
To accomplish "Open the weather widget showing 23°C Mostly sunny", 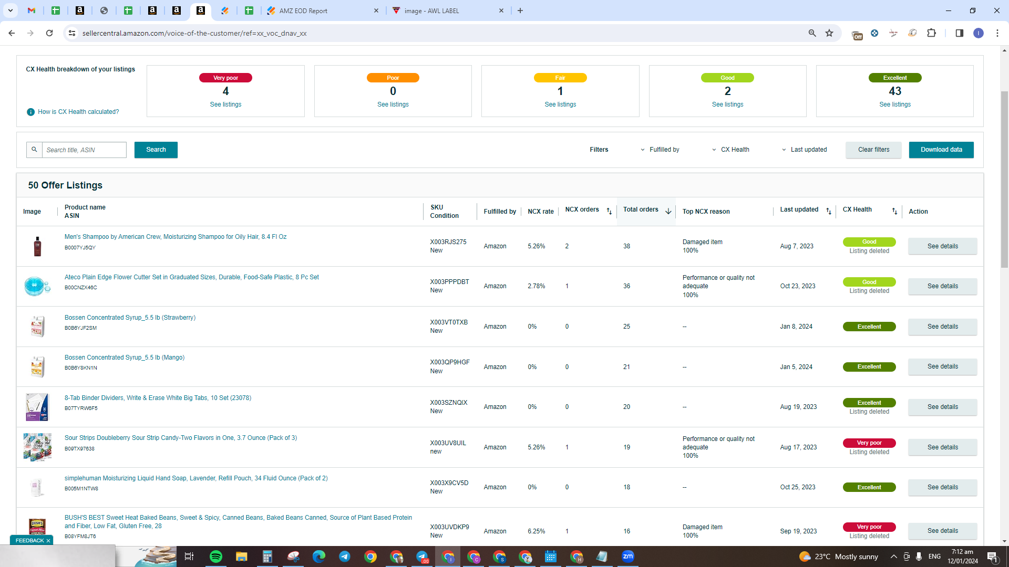I will [839, 556].
